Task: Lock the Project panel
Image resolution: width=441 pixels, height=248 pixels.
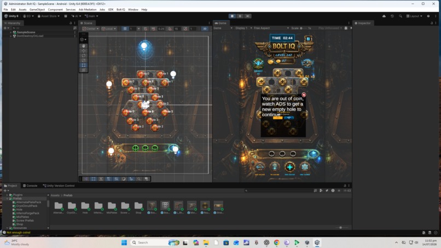Action: point(345,186)
